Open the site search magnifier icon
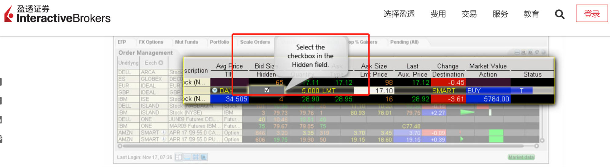Image resolution: width=610 pixels, height=167 pixels. coord(560,14)
